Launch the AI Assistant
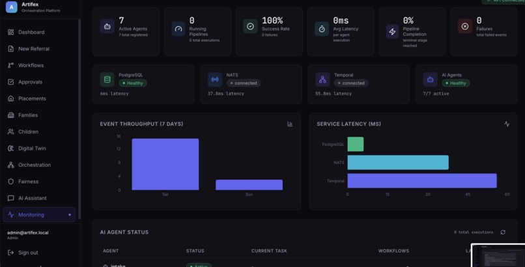Image resolution: width=525 pixels, height=267 pixels. click(39, 198)
